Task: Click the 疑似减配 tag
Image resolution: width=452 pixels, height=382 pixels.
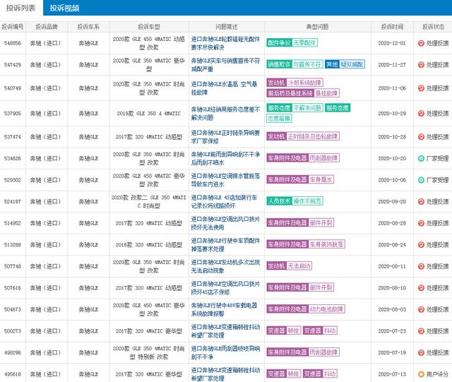Action: [x=352, y=64]
